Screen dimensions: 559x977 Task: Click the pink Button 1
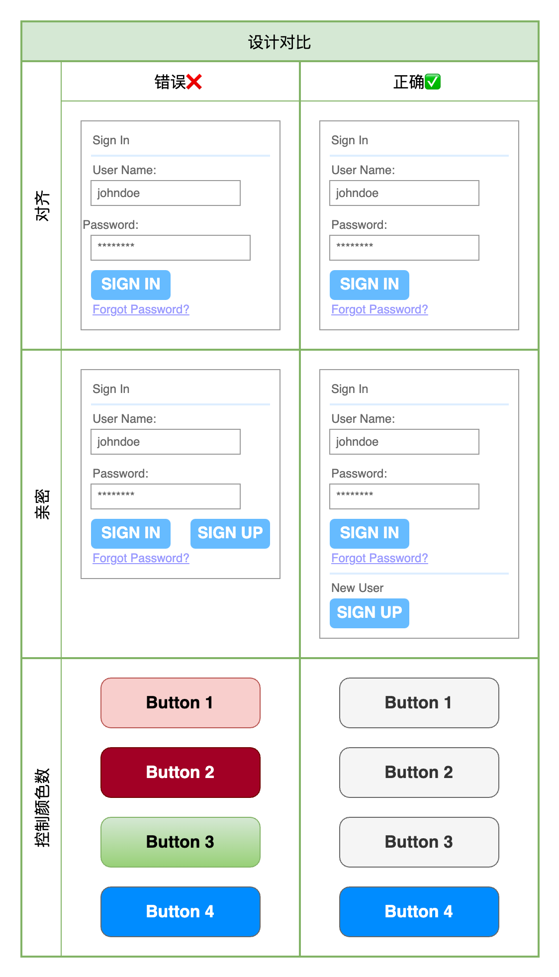[181, 702]
